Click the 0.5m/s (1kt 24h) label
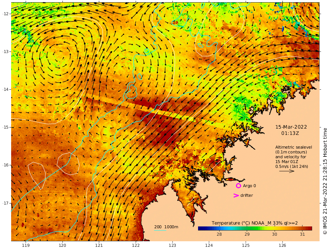 pos(292,166)
